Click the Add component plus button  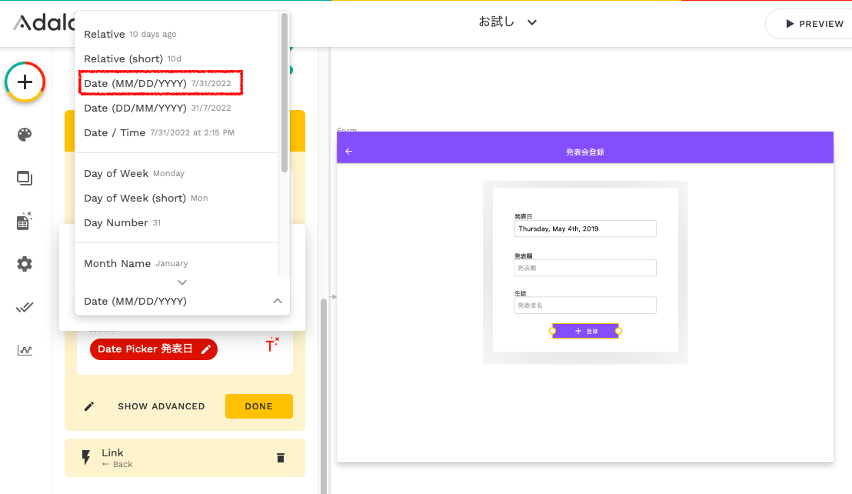[x=25, y=82]
